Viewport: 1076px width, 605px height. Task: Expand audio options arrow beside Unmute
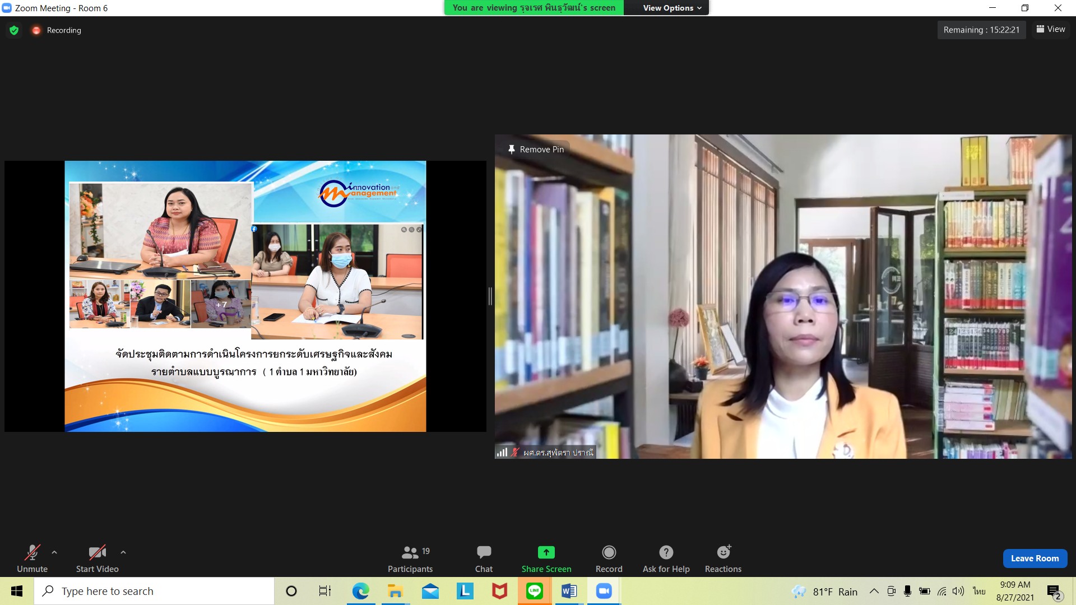[54, 552]
